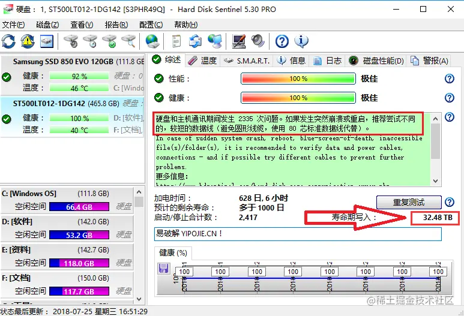Select the C: [Windows OS] partition

(67, 200)
